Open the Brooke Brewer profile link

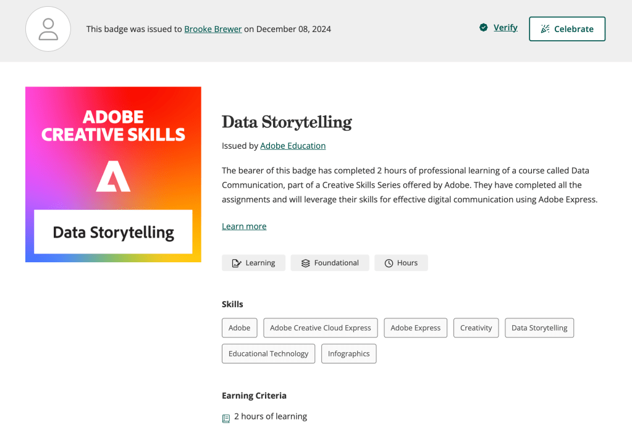click(213, 29)
